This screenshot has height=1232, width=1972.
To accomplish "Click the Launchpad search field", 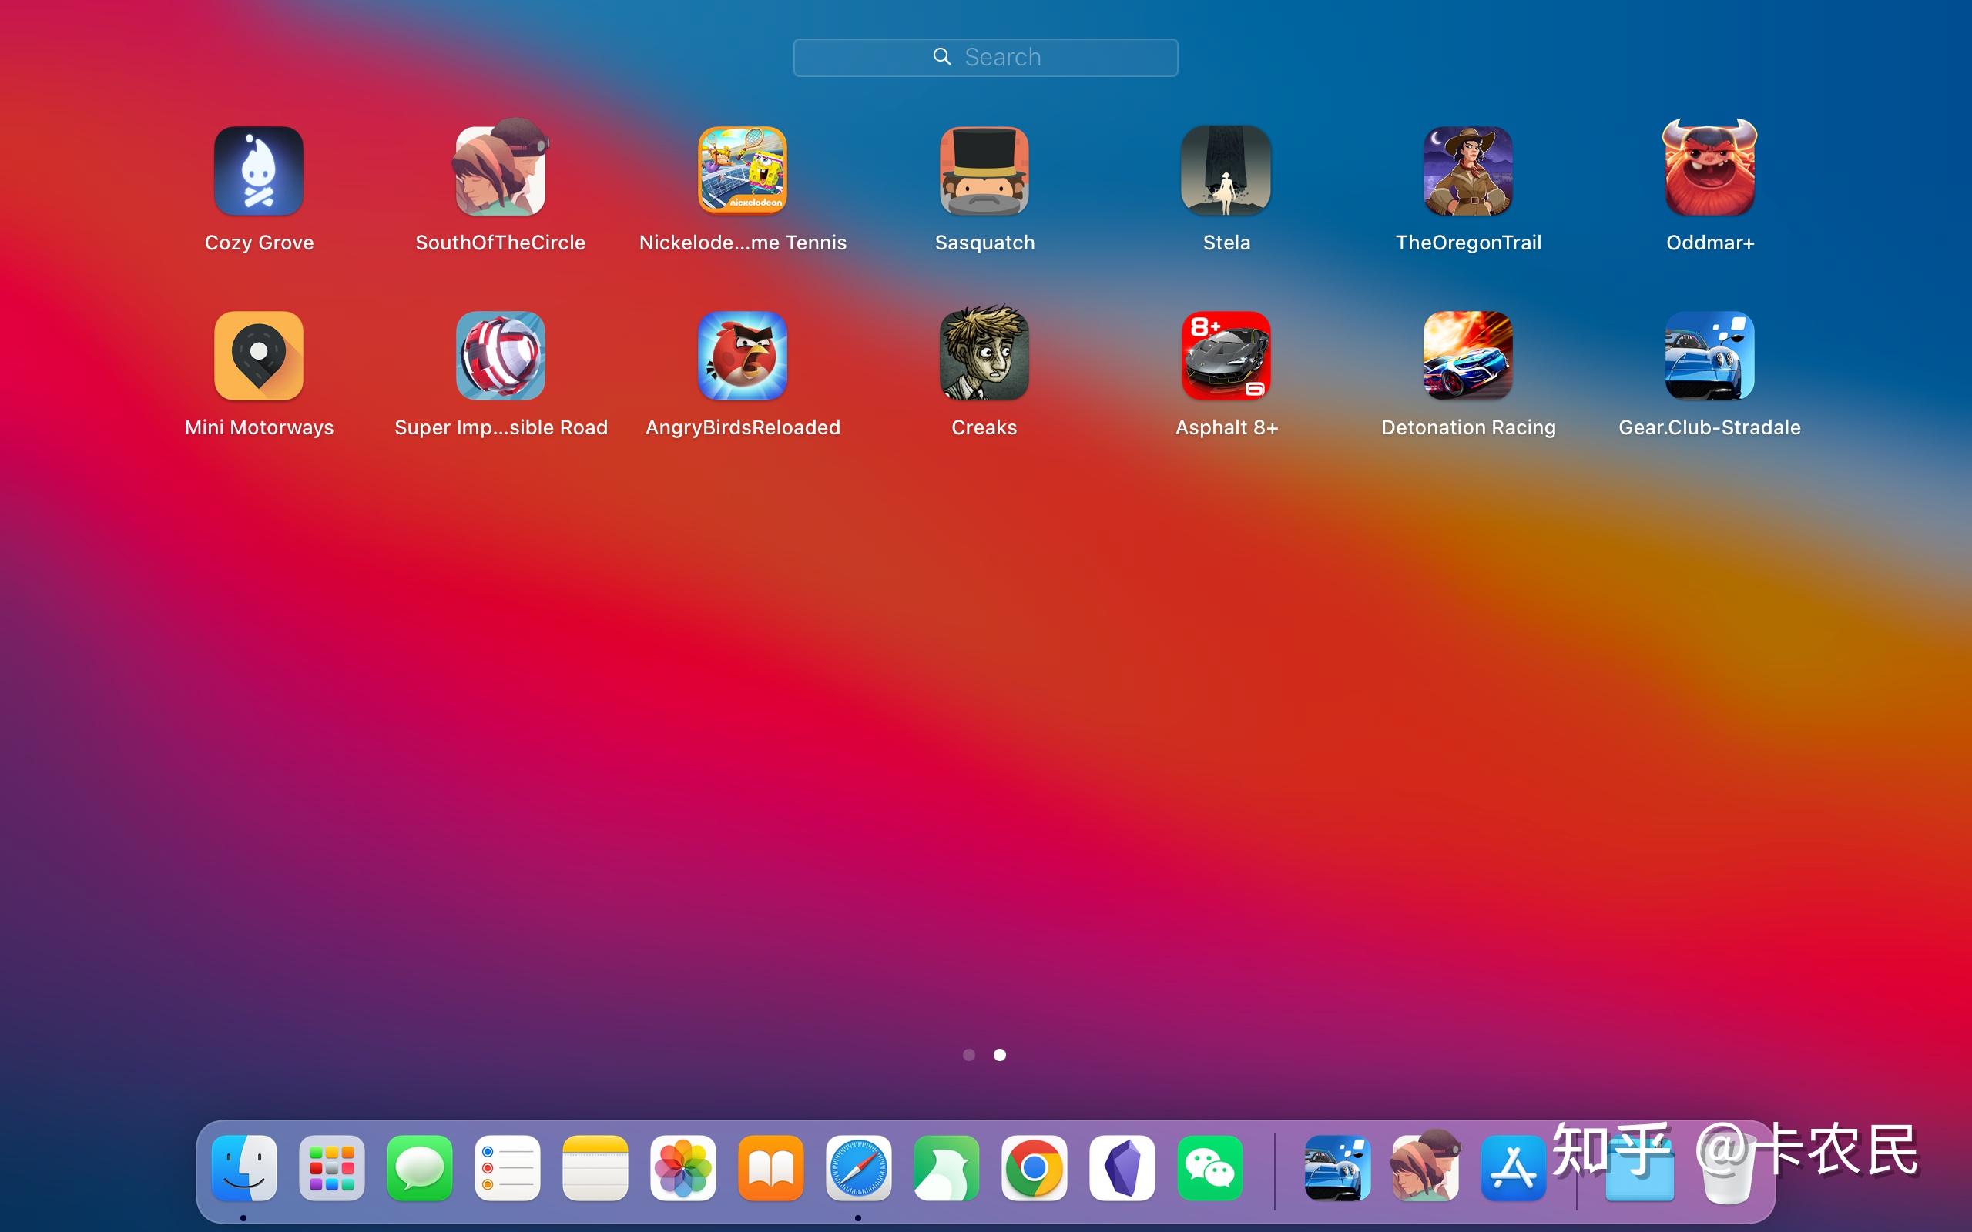I will click(986, 57).
